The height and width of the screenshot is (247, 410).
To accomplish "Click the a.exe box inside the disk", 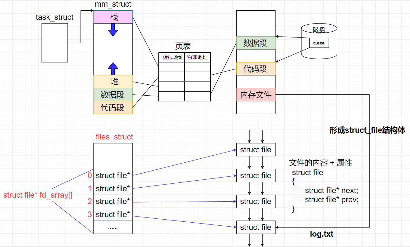I will [319, 43].
